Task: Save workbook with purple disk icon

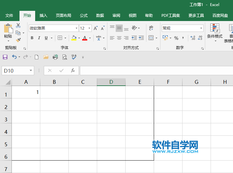Action: (x=5, y=57)
